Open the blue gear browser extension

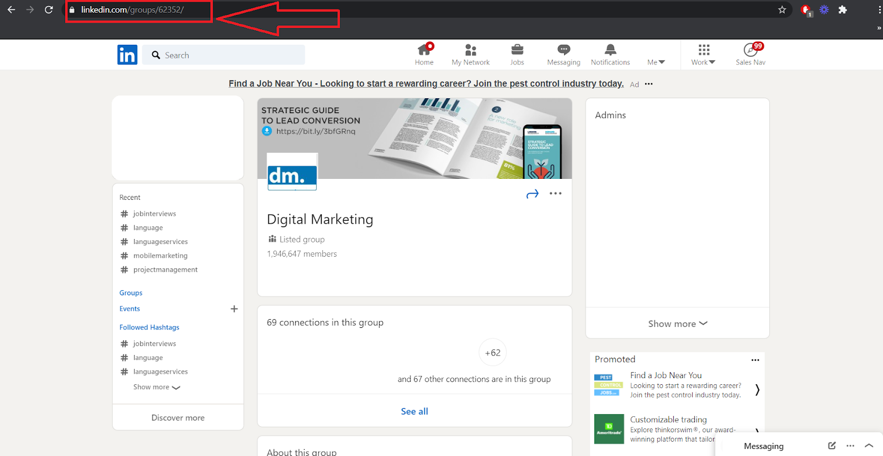[x=824, y=10]
